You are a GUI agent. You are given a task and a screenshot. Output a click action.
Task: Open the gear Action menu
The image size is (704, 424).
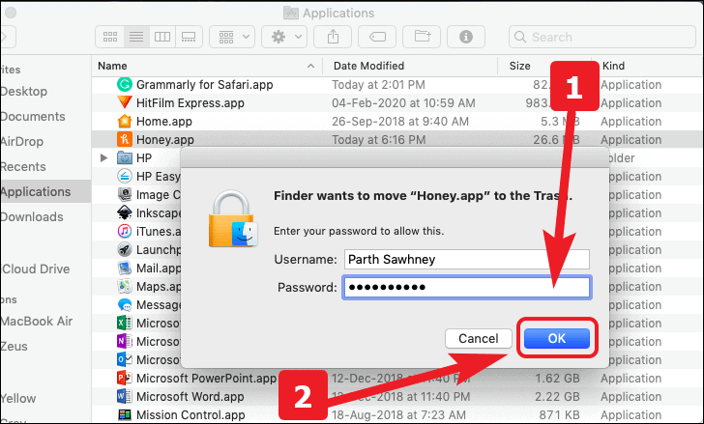click(284, 37)
